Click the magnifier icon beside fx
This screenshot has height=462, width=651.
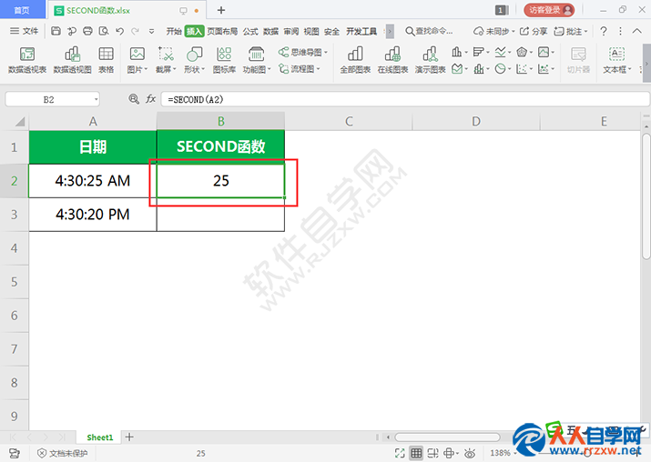(x=133, y=99)
